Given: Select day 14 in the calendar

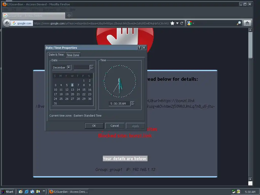Looking at the screenshot, I should pyautogui.click(x=78, y=90).
